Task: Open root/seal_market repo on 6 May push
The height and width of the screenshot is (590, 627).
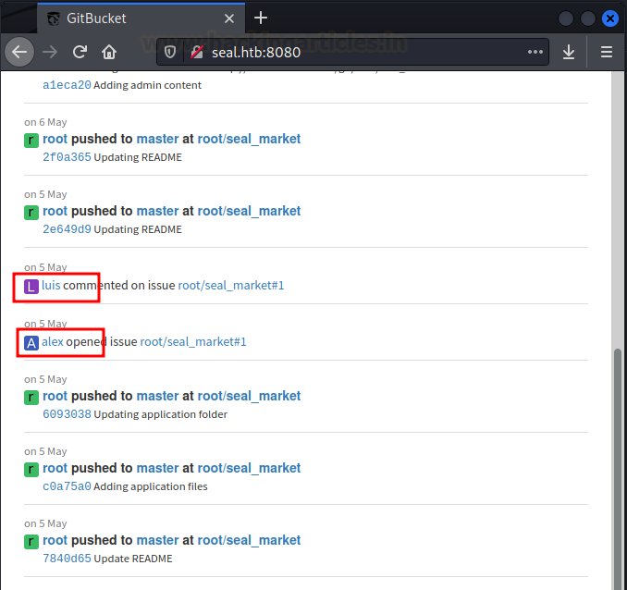Action: click(x=249, y=139)
